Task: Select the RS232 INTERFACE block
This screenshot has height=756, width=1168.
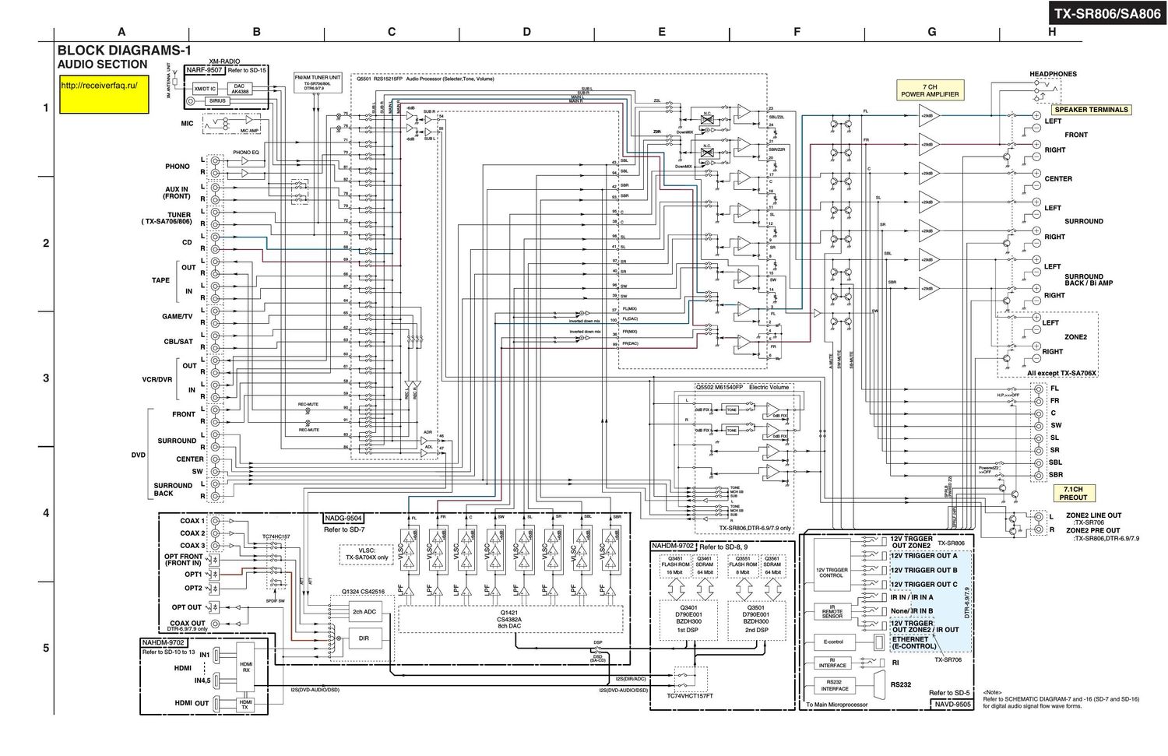Action: [x=834, y=686]
